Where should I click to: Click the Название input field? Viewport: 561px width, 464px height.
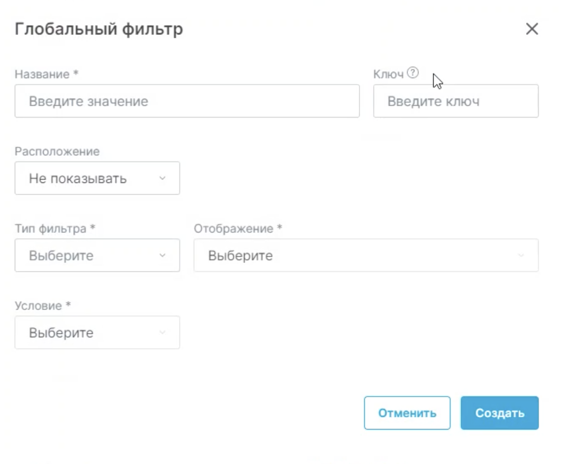(x=187, y=101)
